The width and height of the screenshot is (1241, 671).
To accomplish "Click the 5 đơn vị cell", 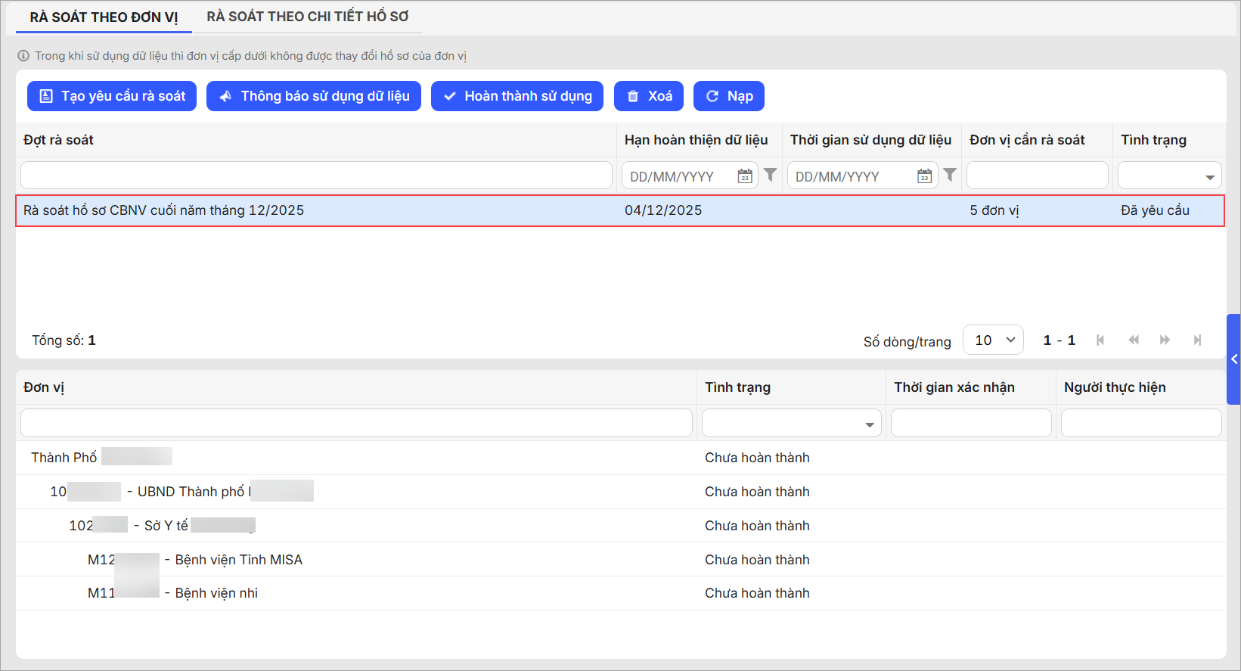I will (x=994, y=210).
